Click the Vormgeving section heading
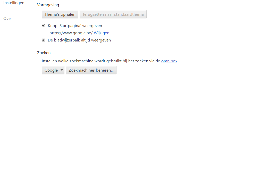253x169 pixels. [48, 5]
